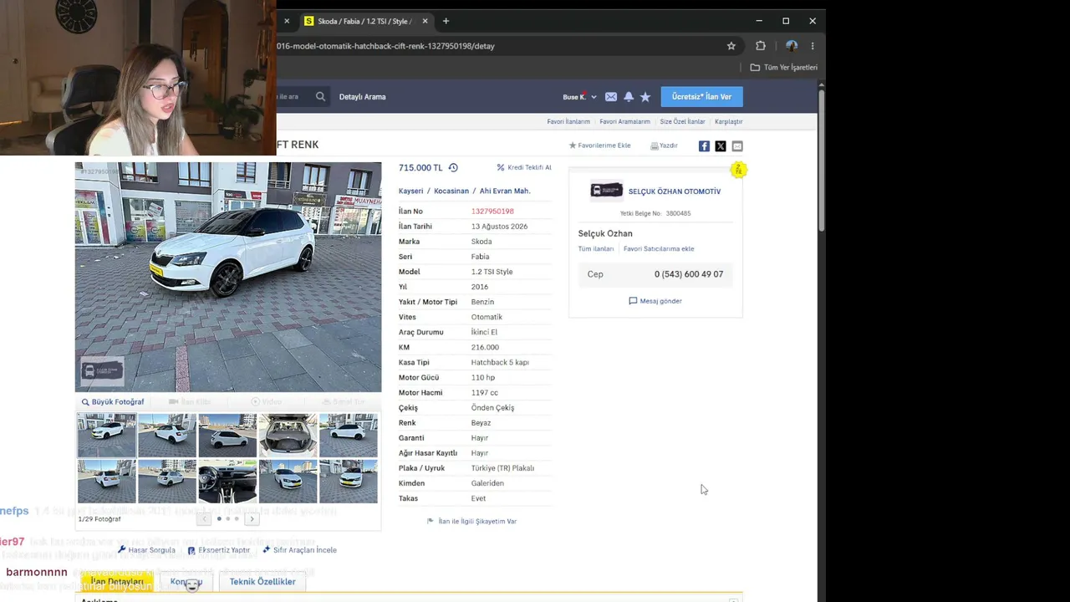This screenshot has height=602, width=1070.
Task: Open the Chrome three-dot menu
Action: [813, 46]
